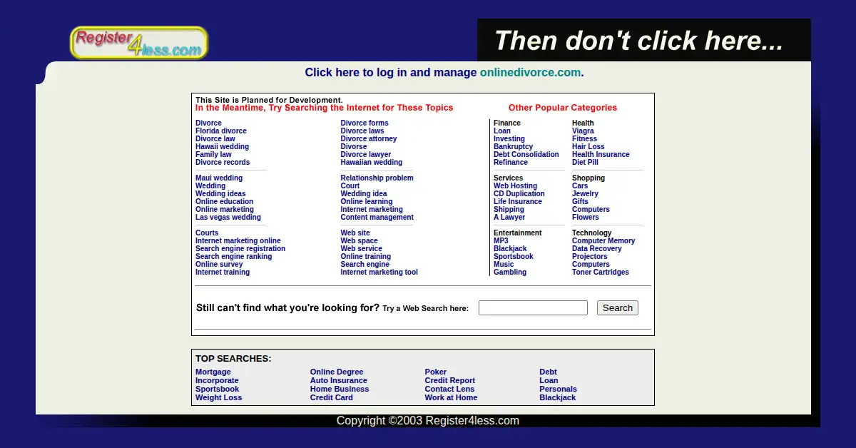Viewport: 856px width, 448px height.
Task: Click the Incorporate top search
Action: tap(217, 381)
